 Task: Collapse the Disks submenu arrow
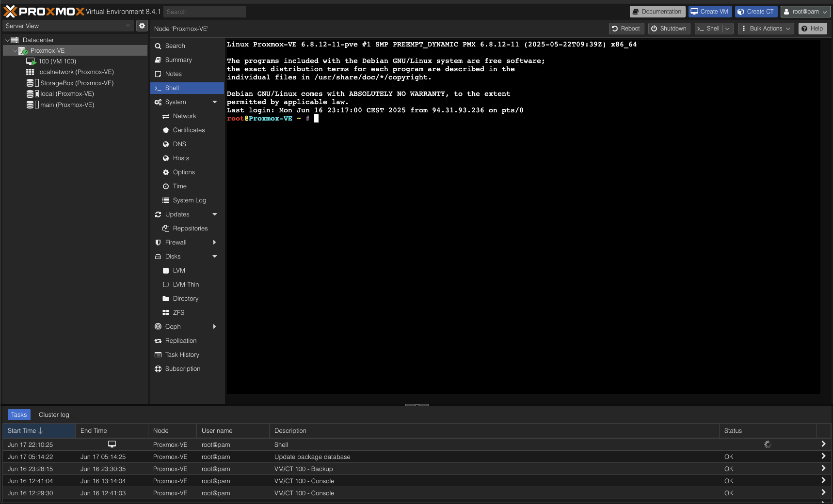coord(215,257)
